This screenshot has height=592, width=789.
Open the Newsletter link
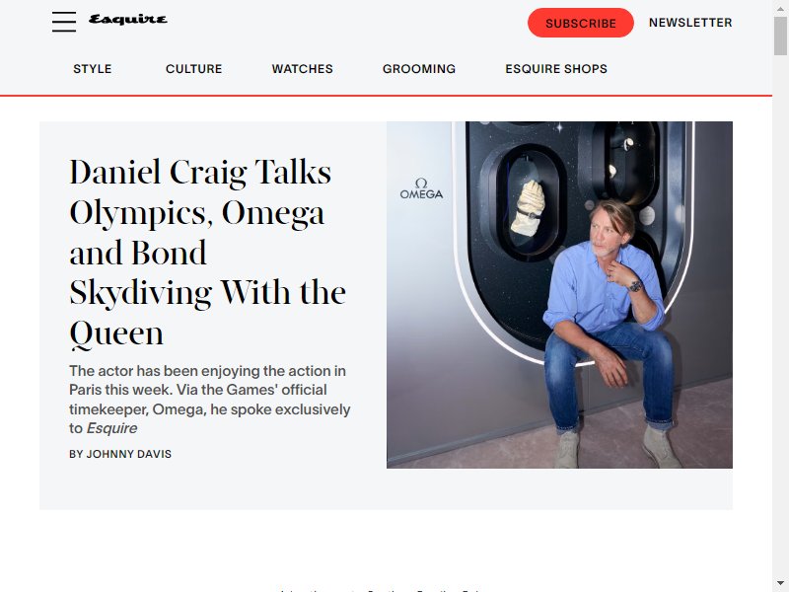pyautogui.click(x=690, y=23)
